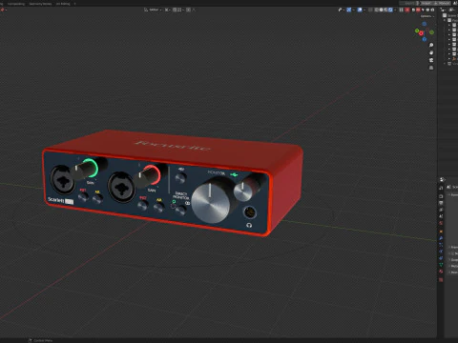Click the pause icon in the viewport header
Viewport: 458px width, 343px height.
pos(402,10)
